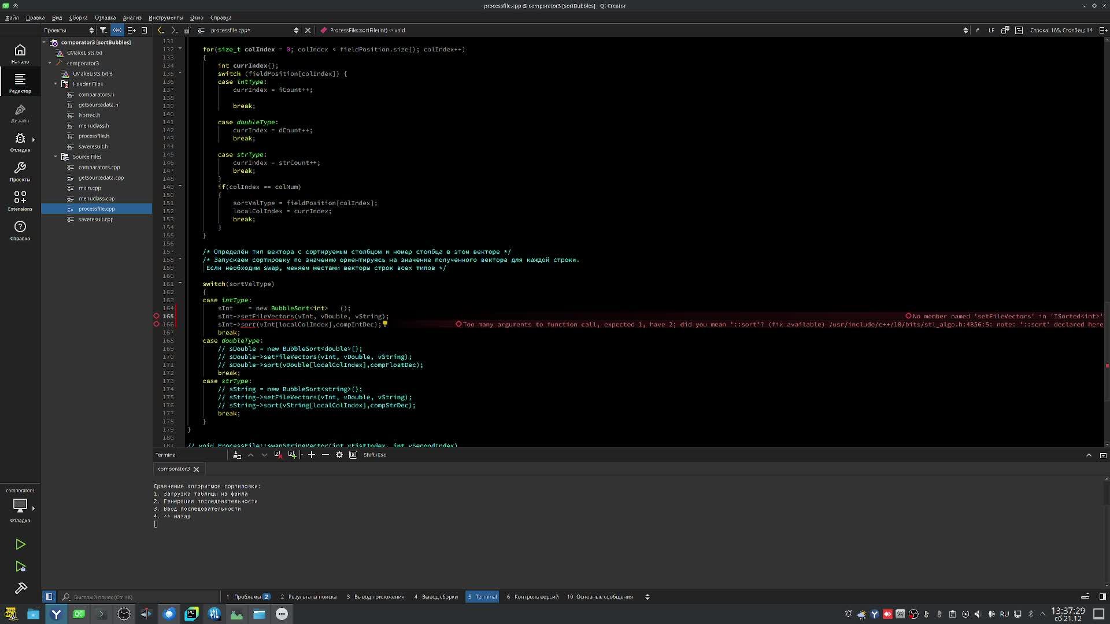Close the comporator3 terminal tab
This screenshot has height=624, width=1110.
tap(196, 469)
